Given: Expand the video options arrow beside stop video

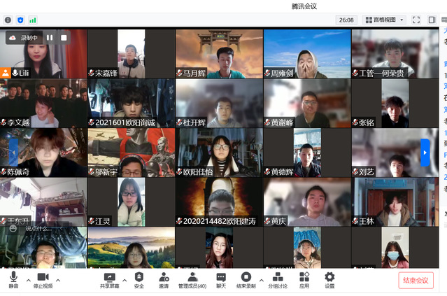Looking at the screenshot, I should (x=58, y=280).
